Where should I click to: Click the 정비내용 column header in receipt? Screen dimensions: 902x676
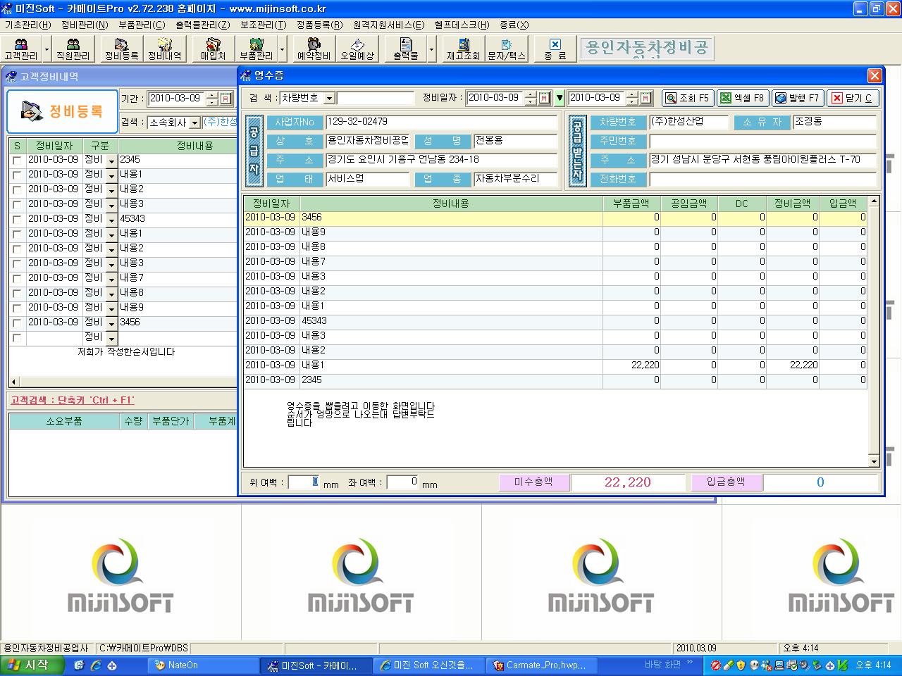pos(451,204)
